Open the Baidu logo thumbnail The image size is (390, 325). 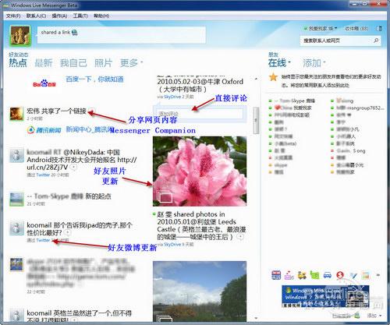coord(44,83)
